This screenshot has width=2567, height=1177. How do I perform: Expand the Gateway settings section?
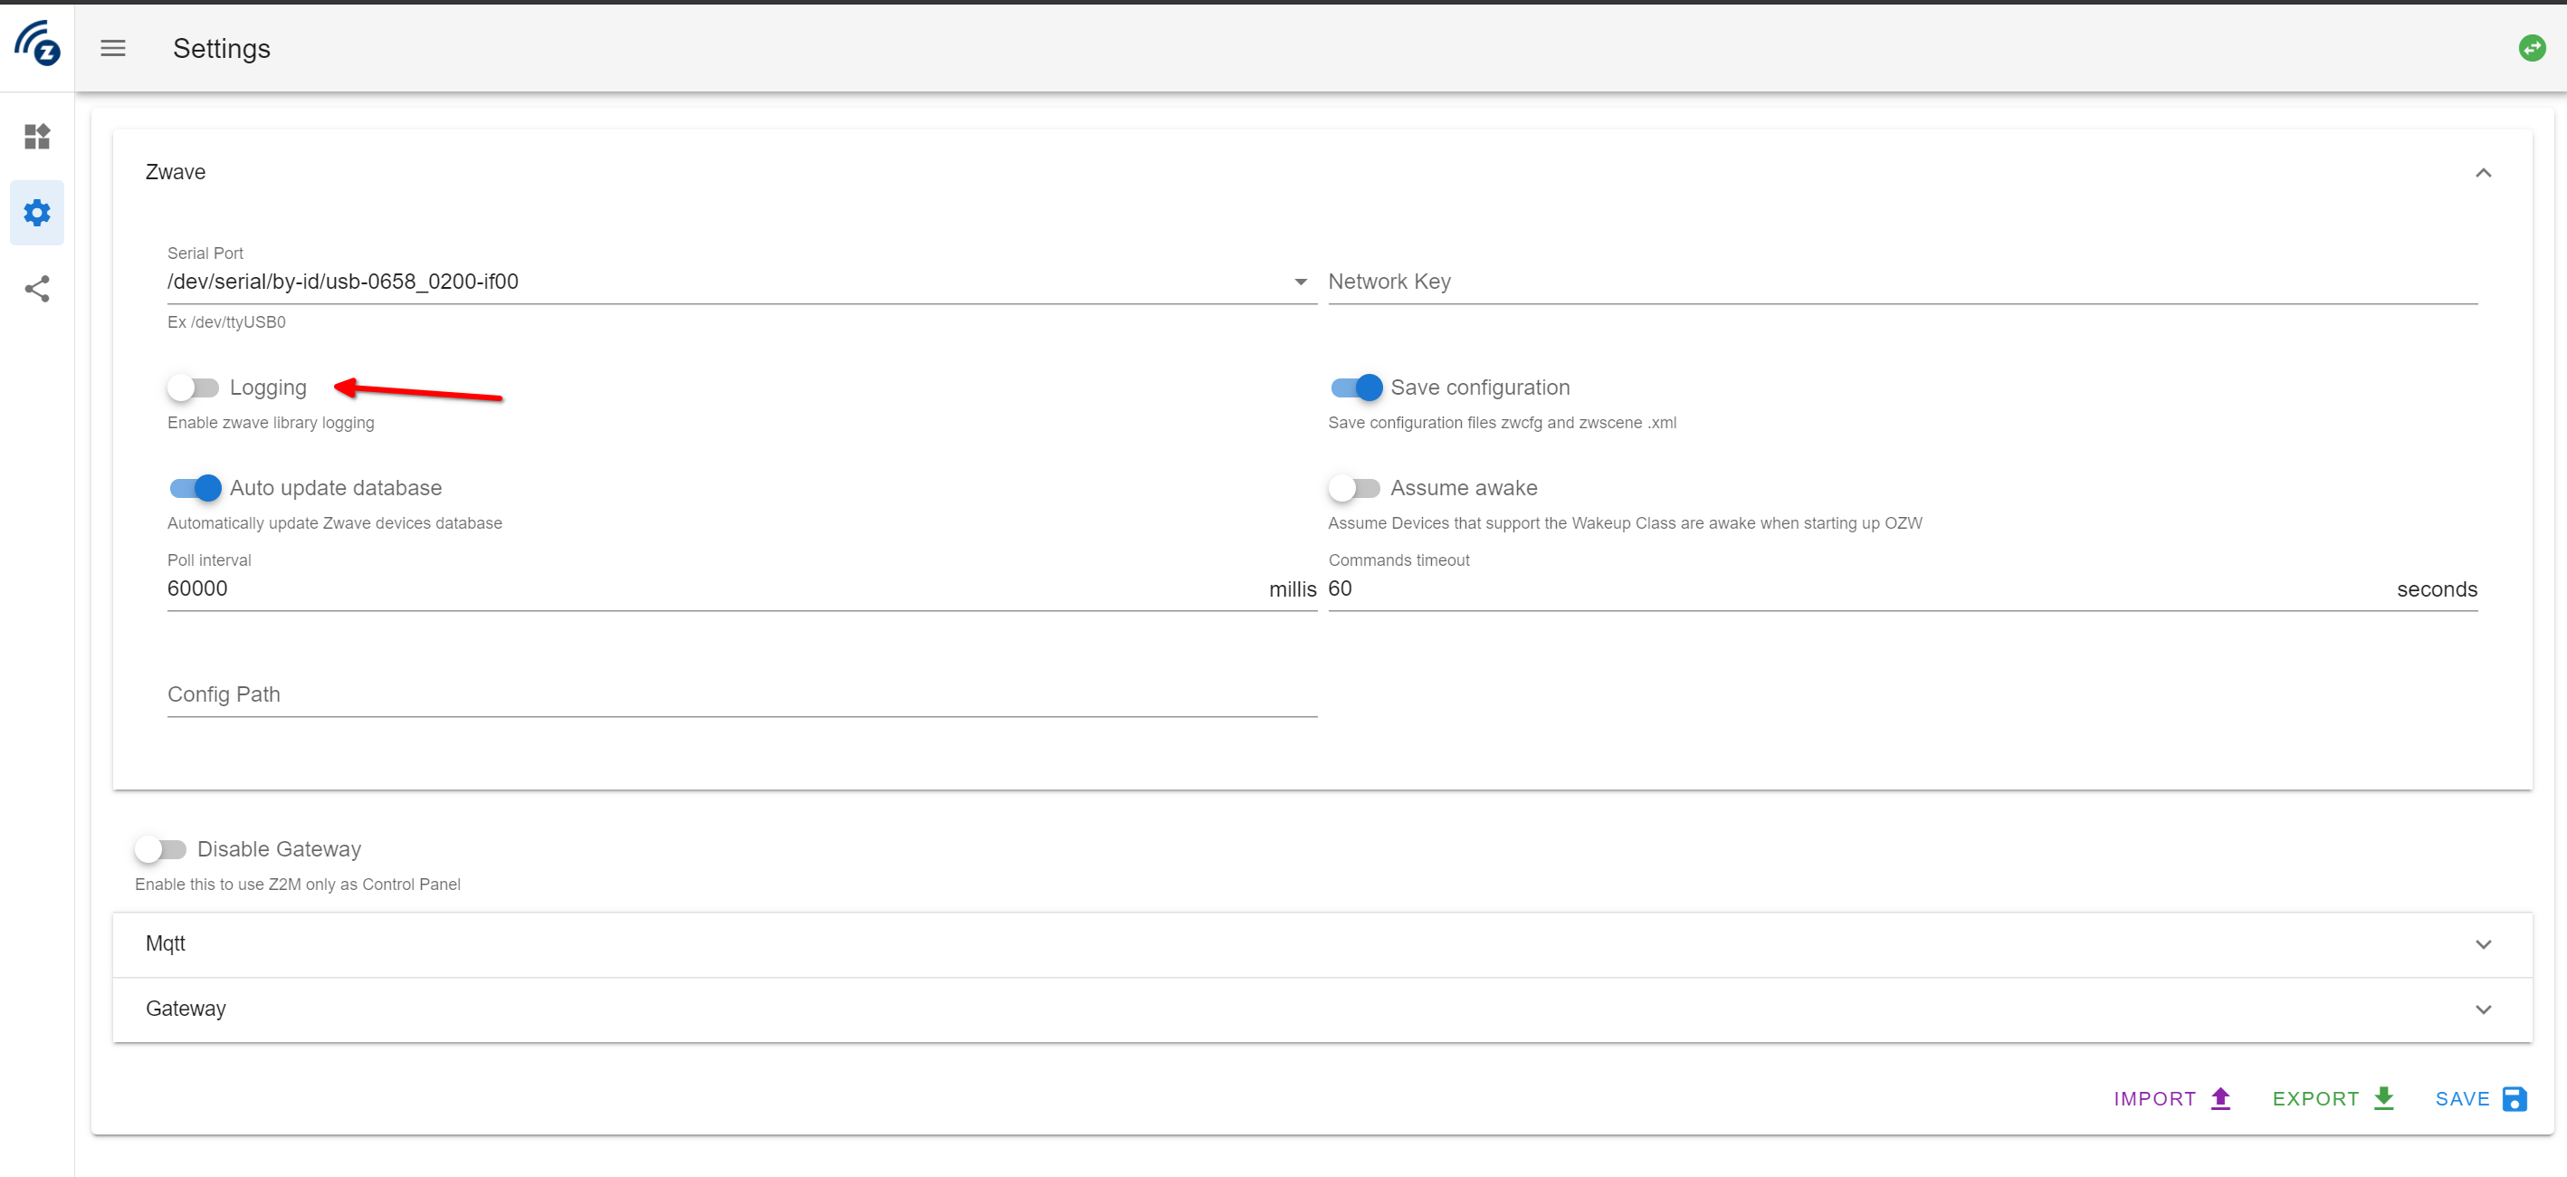point(1322,1010)
